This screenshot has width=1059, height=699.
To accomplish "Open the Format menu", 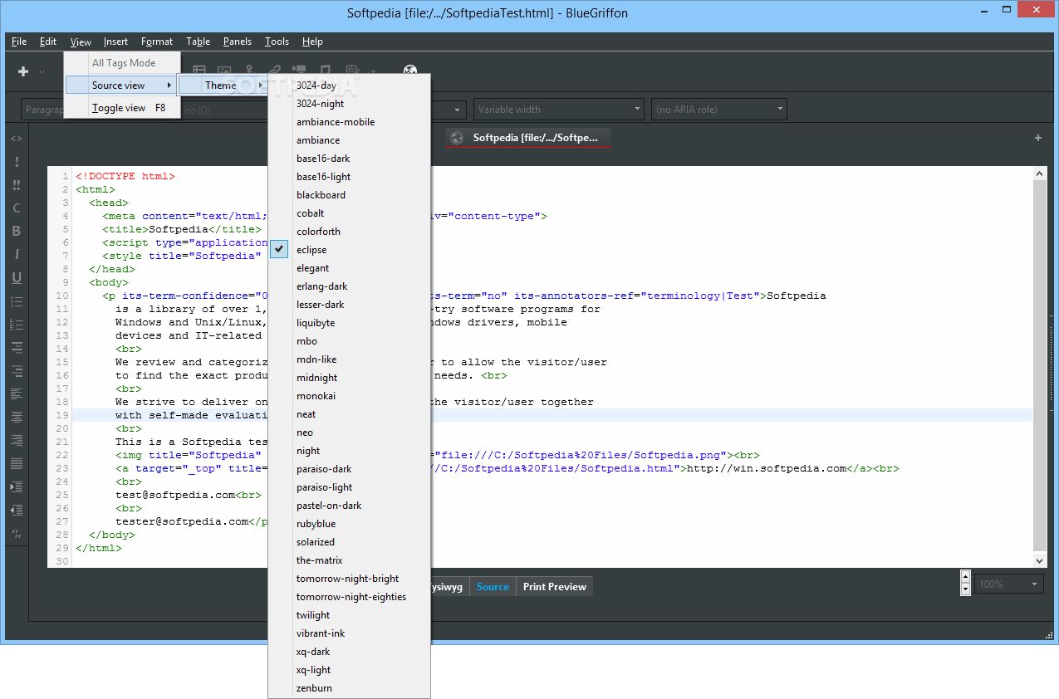I will (157, 42).
